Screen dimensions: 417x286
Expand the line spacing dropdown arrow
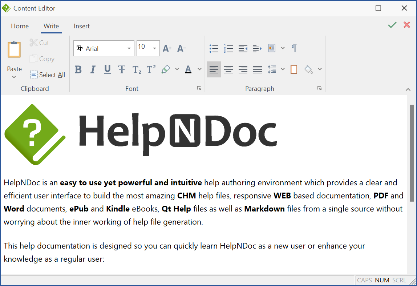pos(283,69)
